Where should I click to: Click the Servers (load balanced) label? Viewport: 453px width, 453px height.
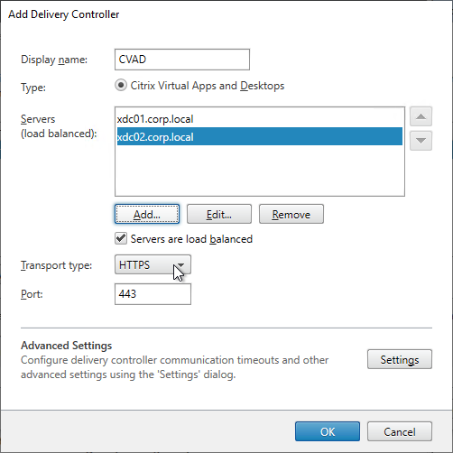click(x=59, y=126)
